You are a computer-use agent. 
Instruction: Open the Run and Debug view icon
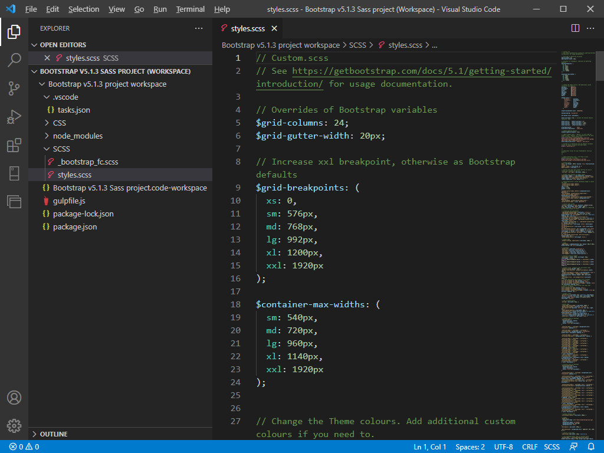click(14, 117)
